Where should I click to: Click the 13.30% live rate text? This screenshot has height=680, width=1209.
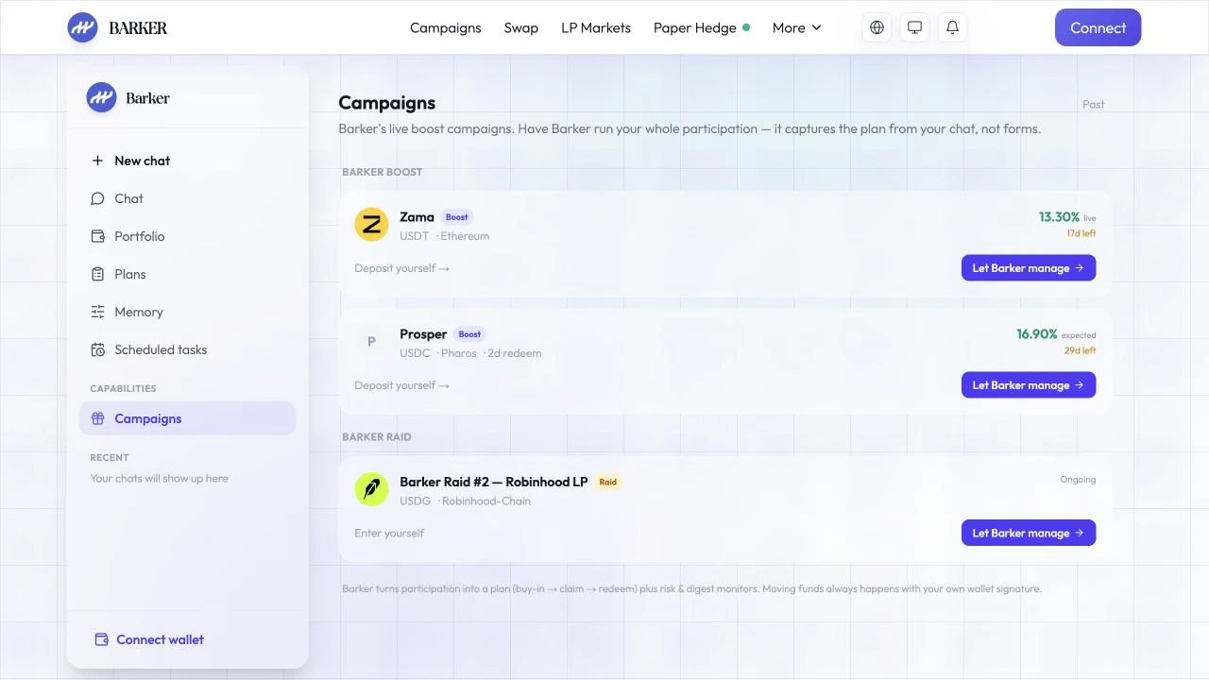[x=1067, y=217]
